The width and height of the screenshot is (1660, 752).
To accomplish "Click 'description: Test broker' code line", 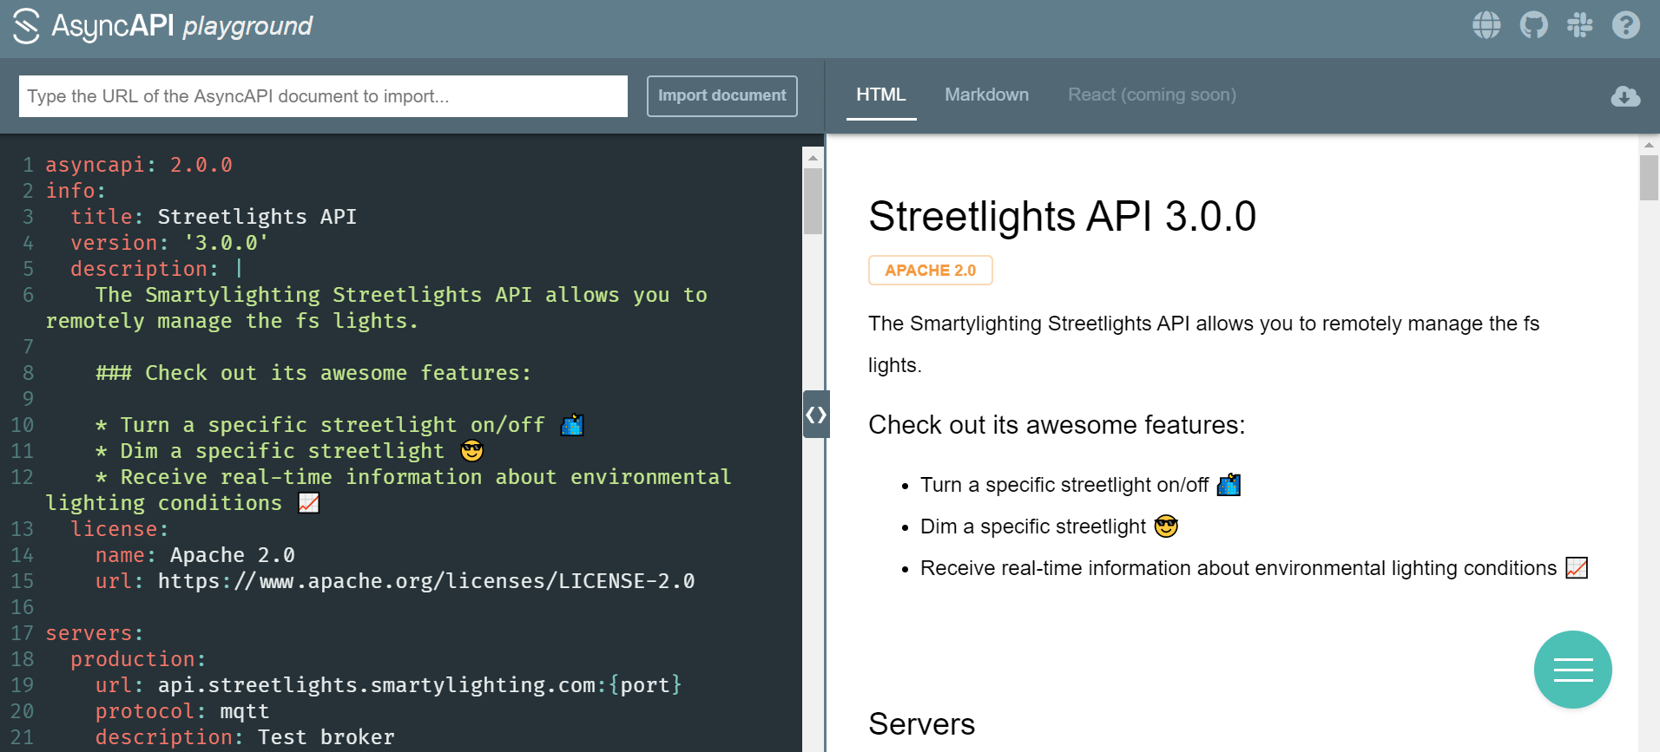I will pos(245,737).
